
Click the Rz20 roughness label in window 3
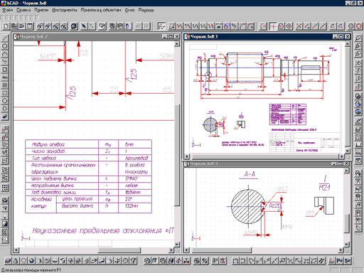click(x=274, y=205)
